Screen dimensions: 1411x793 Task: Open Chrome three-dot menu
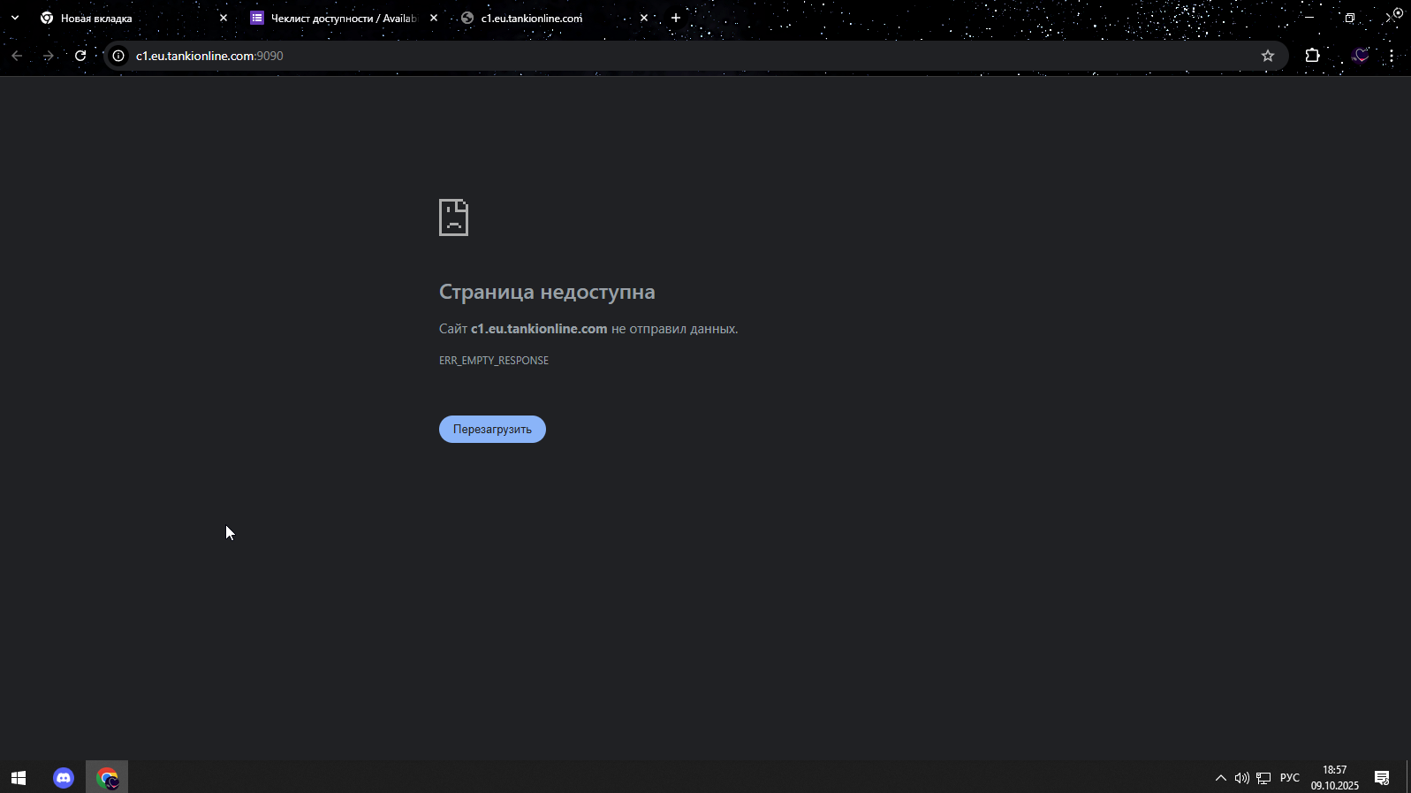tap(1392, 56)
